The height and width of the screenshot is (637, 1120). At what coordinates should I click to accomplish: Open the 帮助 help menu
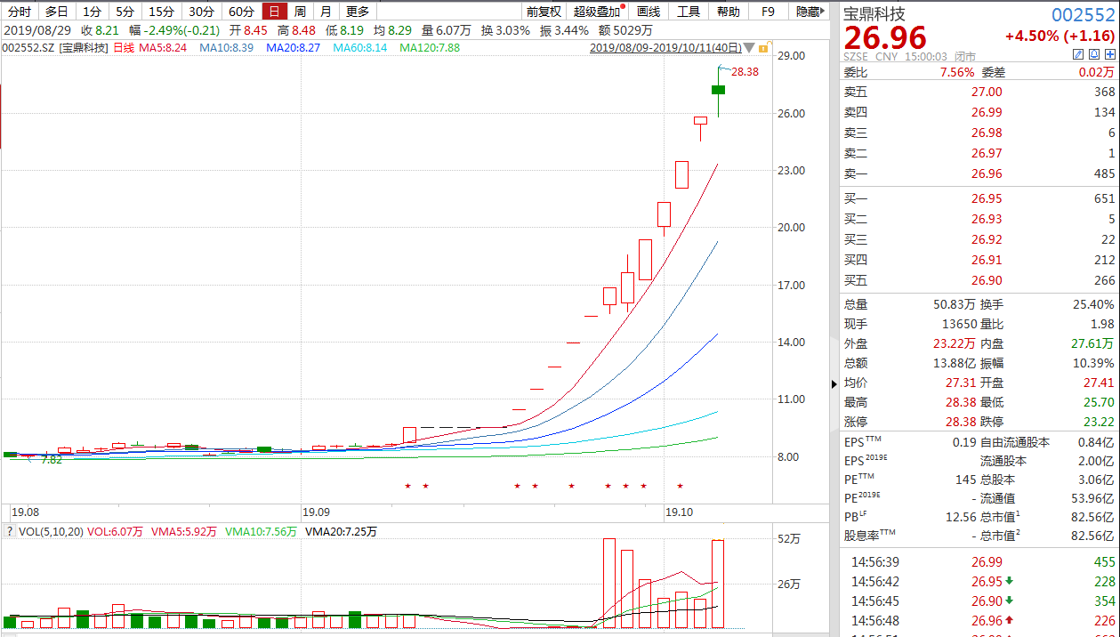tap(728, 12)
